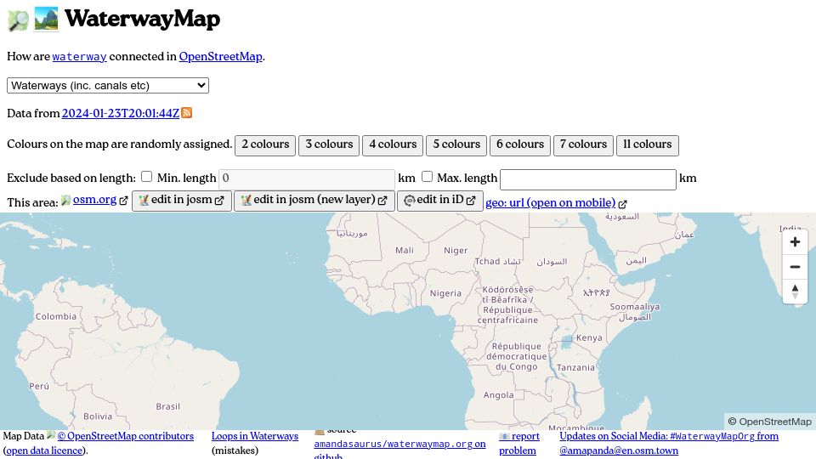Apply the 11 colours palette
Screen dimensions: 816x459
[648, 145]
